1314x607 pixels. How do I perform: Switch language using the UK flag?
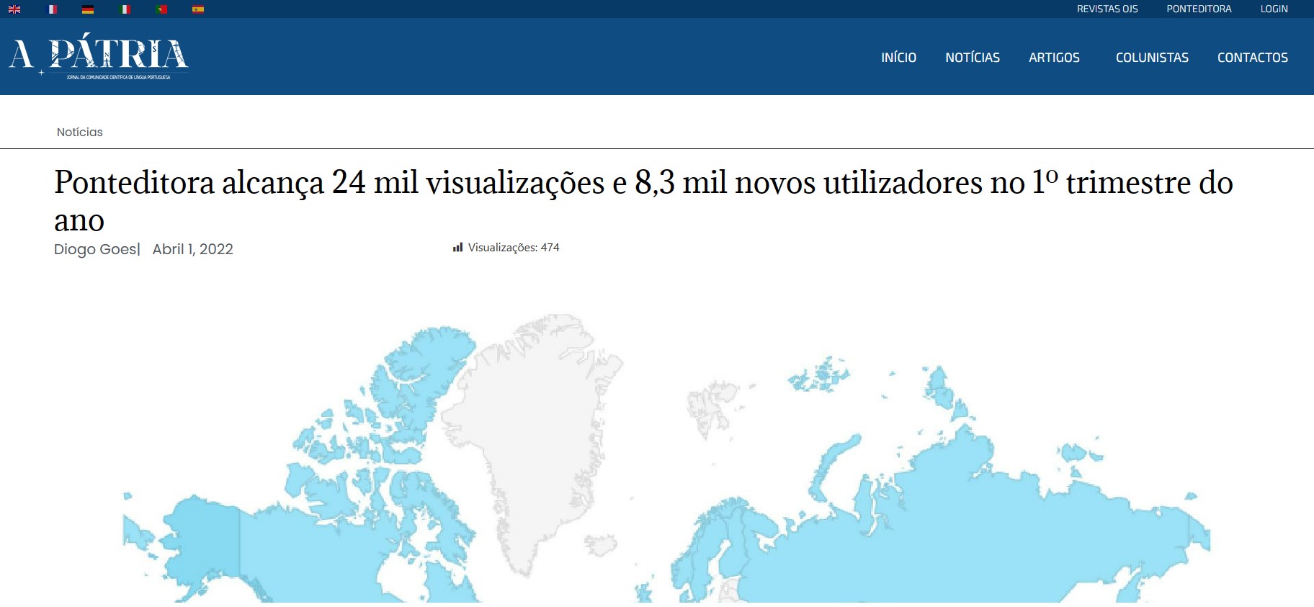coord(14,9)
